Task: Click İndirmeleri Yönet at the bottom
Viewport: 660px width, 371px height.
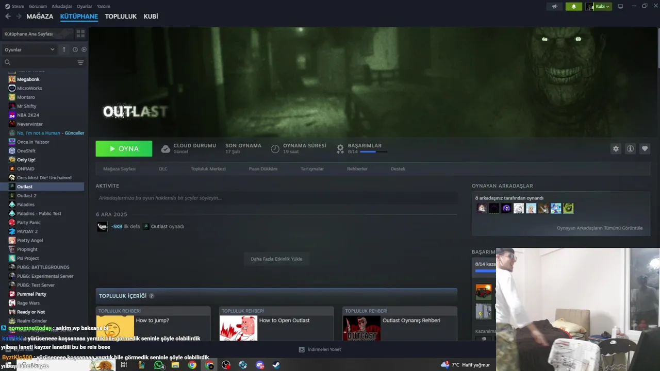Action: [x=320, y=349]
